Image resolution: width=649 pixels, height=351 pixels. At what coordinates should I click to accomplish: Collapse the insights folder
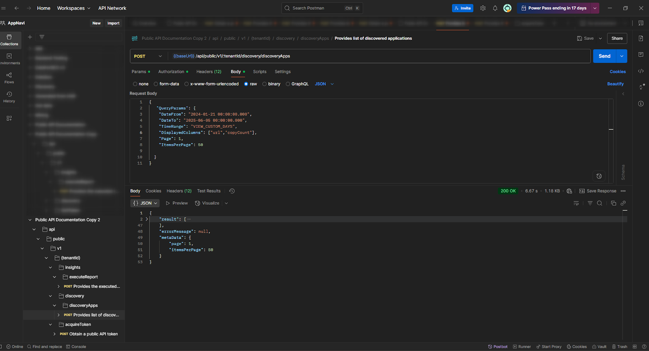click(50, 268)
